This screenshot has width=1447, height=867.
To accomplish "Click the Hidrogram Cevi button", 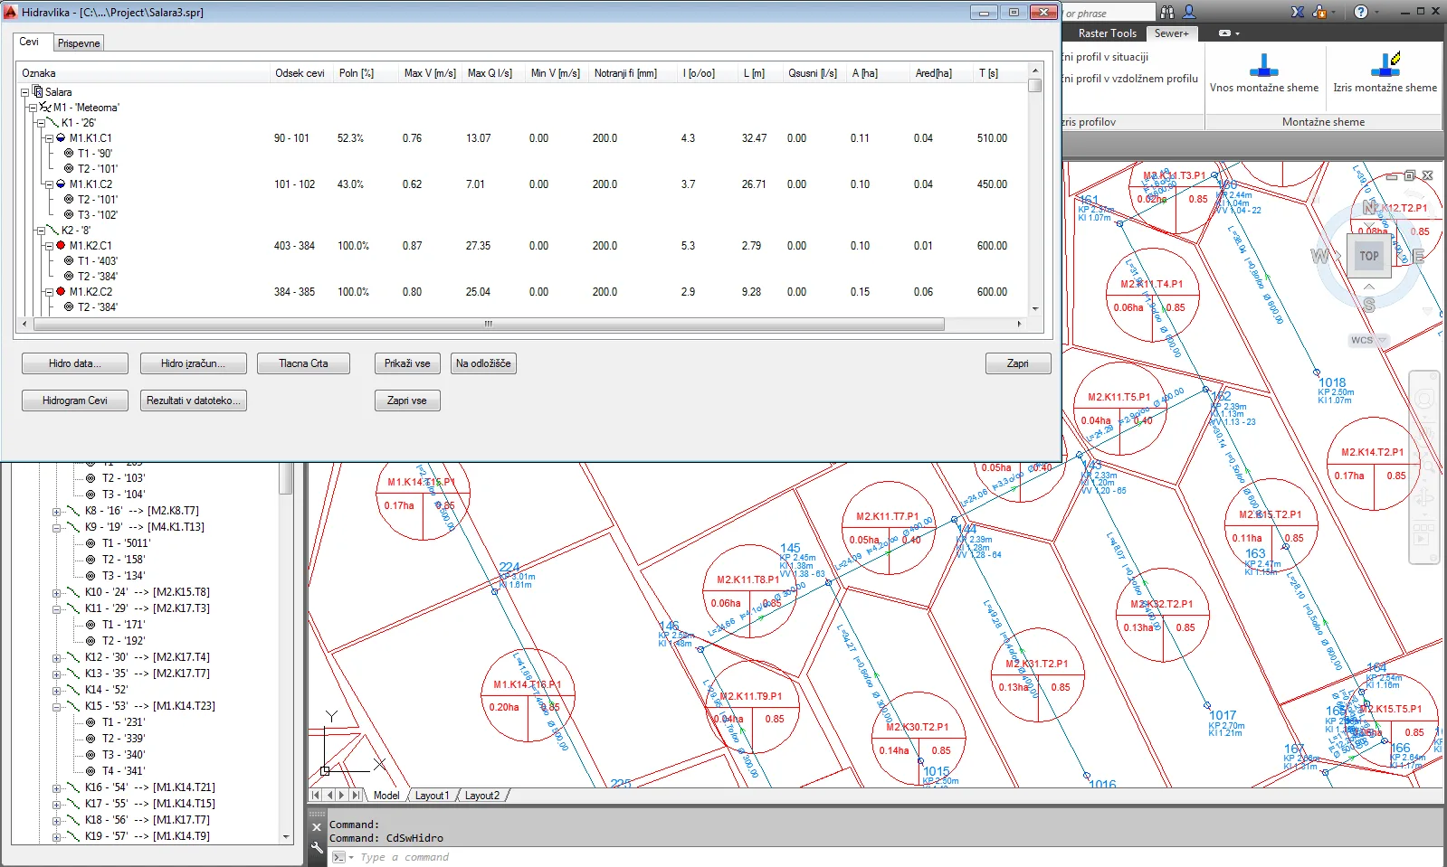I will pos(74,401).
